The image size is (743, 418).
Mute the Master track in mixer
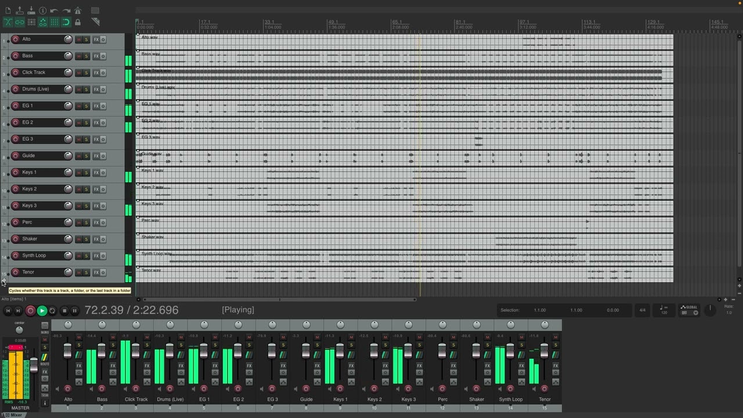pos(45,340)
